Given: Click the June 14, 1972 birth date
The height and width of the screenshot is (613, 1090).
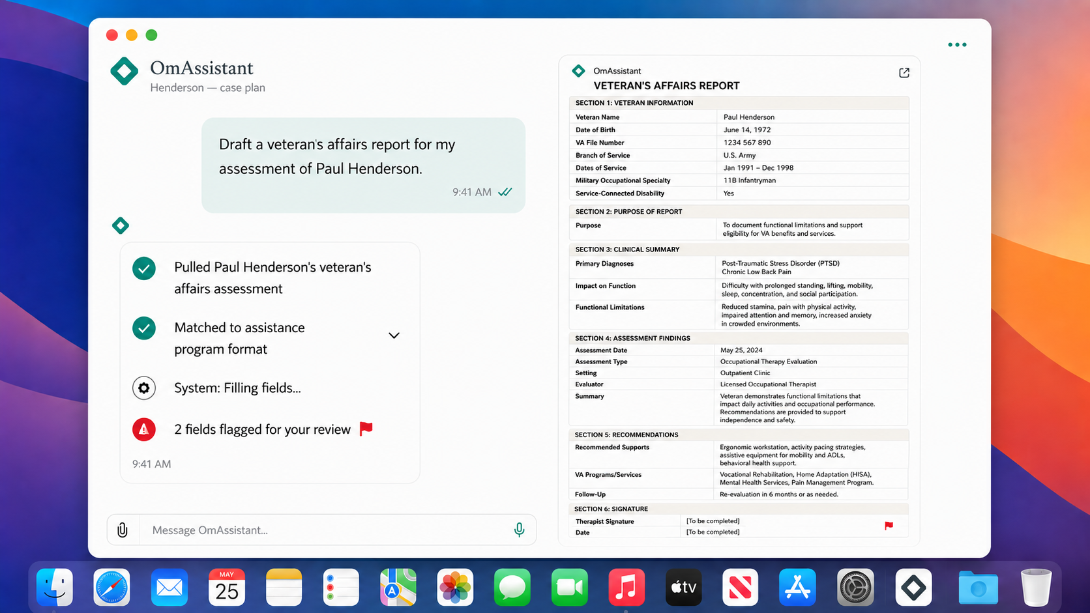Looking at the screenshot, I should pyautogui.click(x=747, y=130).
